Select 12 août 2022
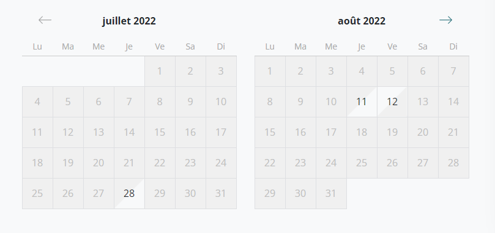Viewport: 495px width, 233px height. (x=392, y=102)
